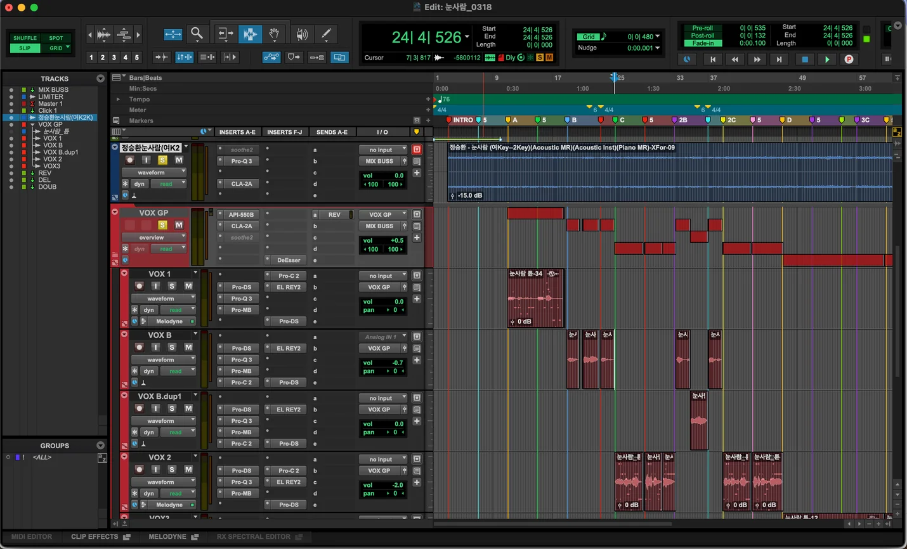Click Return to Zero transport button
Screen dimensions: 907x549
712,59
